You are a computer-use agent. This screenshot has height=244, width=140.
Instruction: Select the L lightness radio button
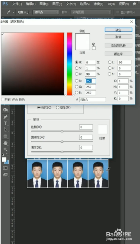pos(110,62)
